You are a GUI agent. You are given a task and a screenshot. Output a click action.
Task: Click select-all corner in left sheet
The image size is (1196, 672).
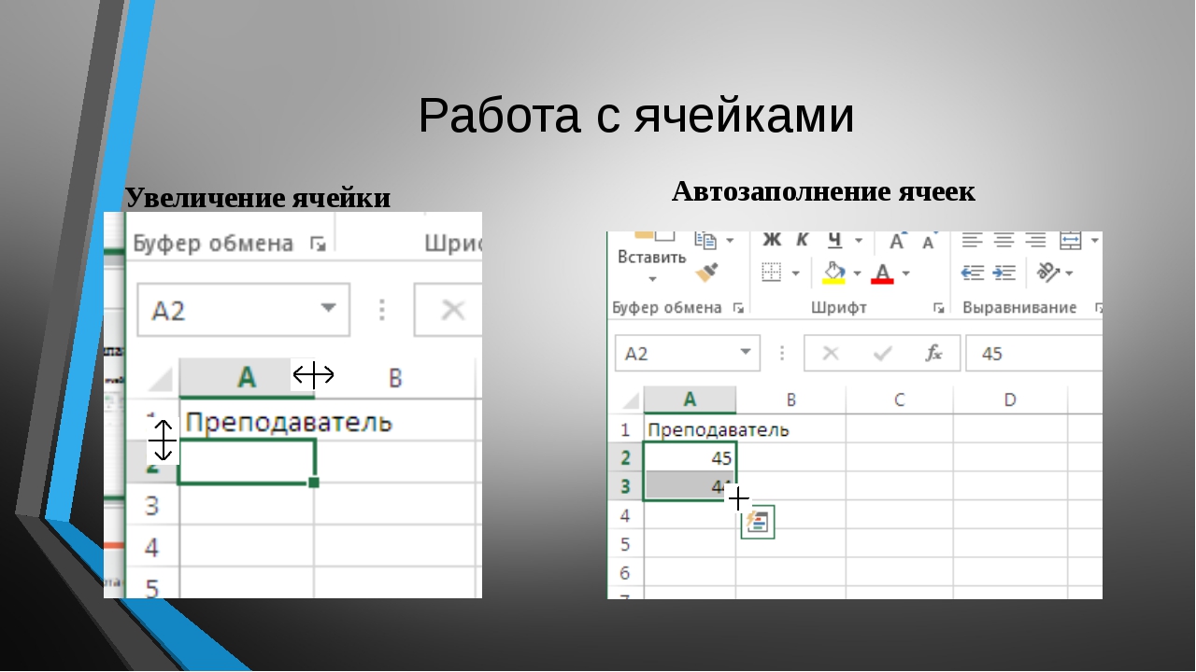(161, 378)
